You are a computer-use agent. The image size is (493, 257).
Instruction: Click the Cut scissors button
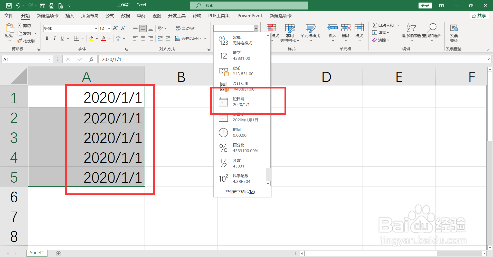24,26
